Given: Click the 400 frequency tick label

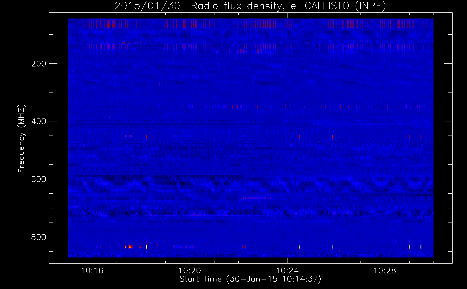Looking at the screenshot, I should tap(38, 121).
